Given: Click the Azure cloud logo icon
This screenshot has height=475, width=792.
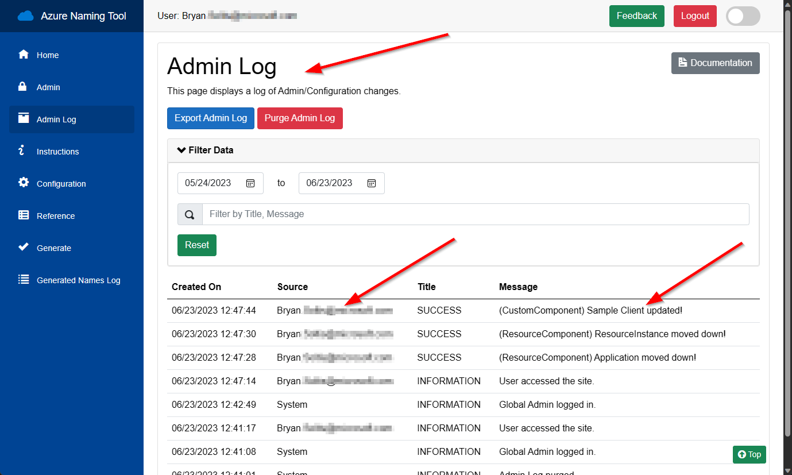Looking at the screenshot, I should point(26,16).
